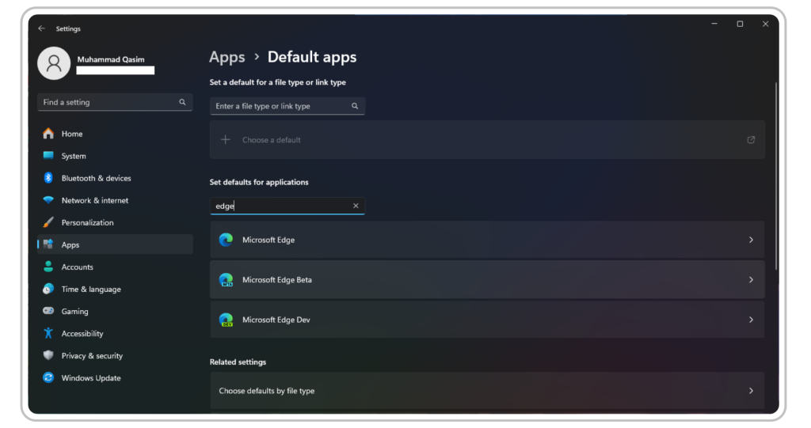The width and height of the screenshot is (811, 428).
Task: Open System settings label
Action: pyautogui.click(x=74, y=156)
